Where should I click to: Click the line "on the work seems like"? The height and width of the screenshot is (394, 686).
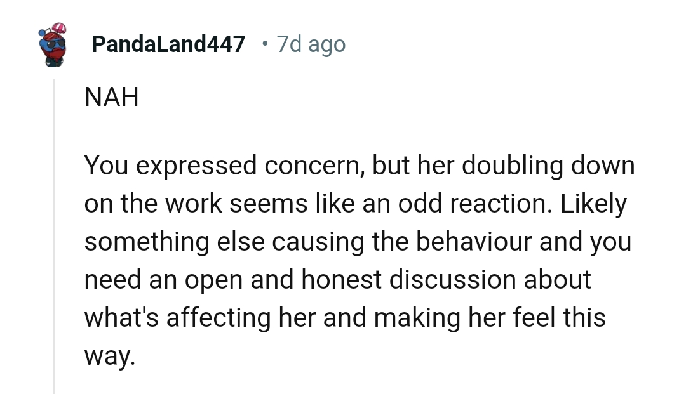tap(355, 204)
